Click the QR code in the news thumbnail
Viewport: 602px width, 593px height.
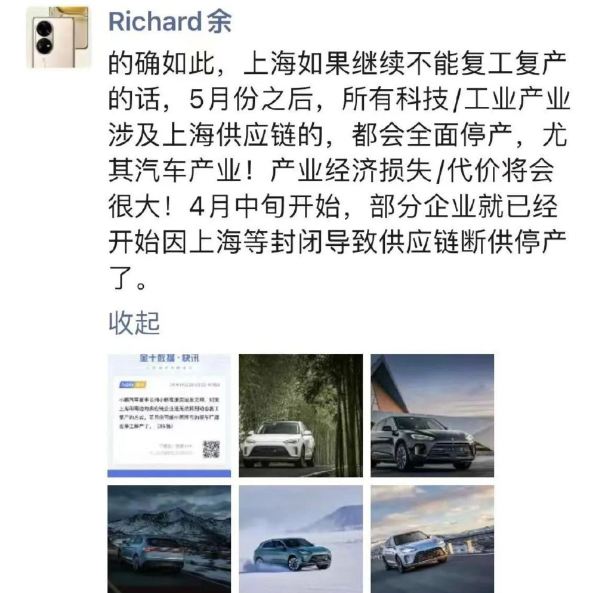211,449
